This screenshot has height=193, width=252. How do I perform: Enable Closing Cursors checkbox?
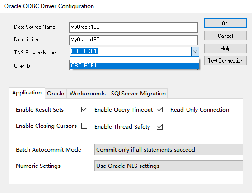pyautogui.click(x=84, y=126)
